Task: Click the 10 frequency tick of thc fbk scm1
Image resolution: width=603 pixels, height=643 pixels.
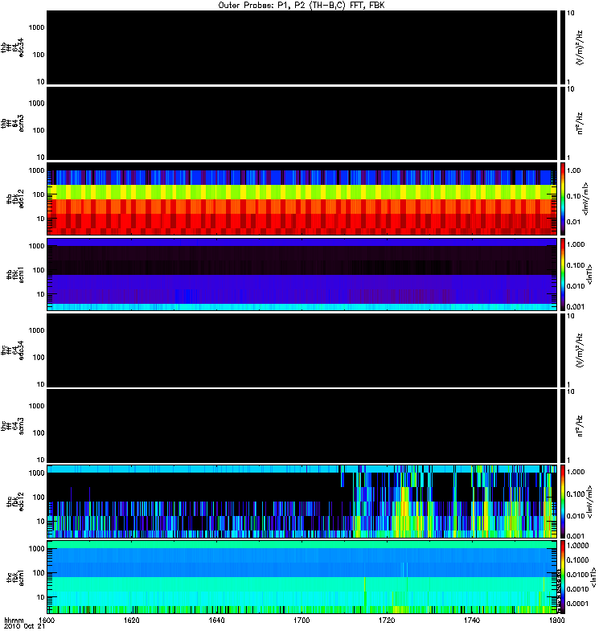Action: pos(41,597)
